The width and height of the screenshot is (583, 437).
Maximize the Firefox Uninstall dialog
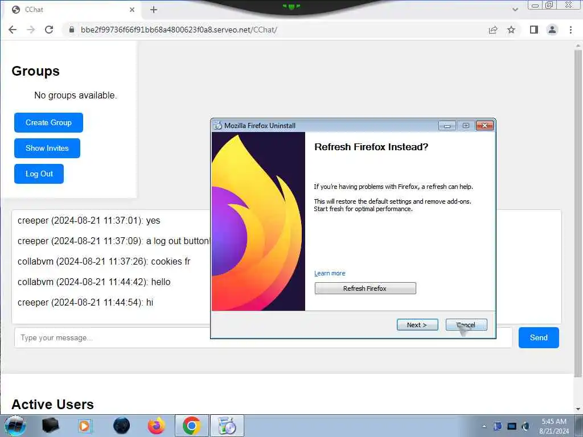point(466,126)
